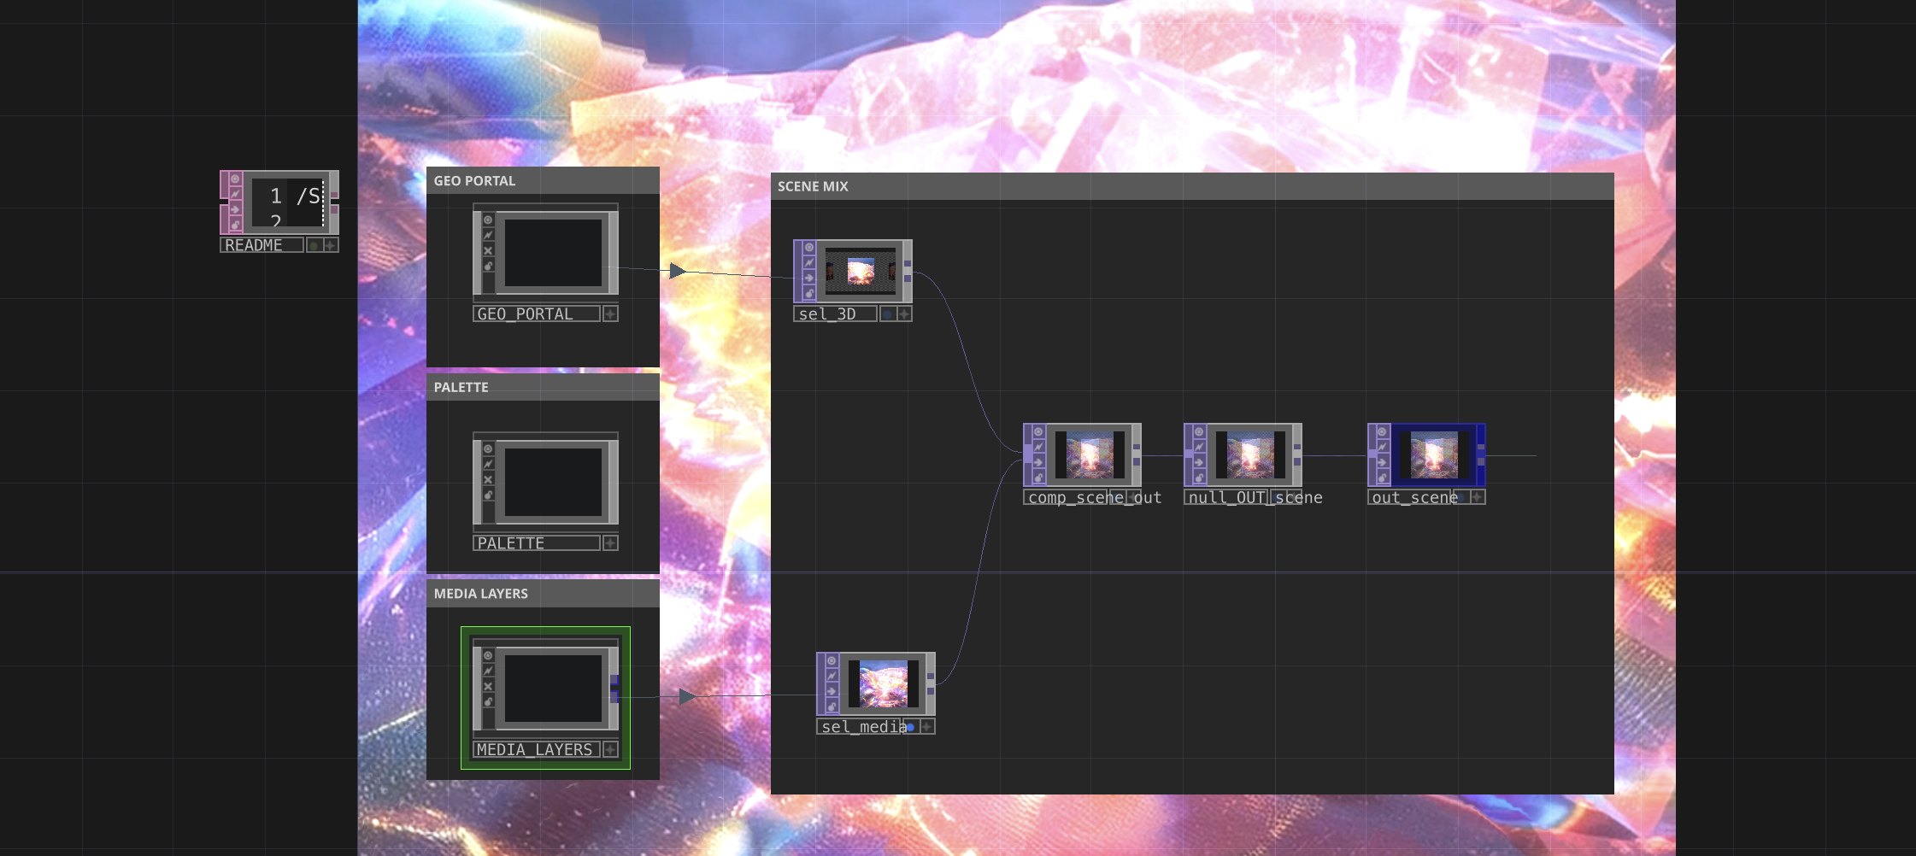
Task: Toggle the viewer bullseye flag on PALETTE node
Action: [x=488, y=449]
